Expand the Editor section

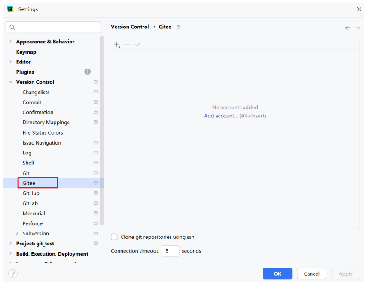tap(10, 62)
